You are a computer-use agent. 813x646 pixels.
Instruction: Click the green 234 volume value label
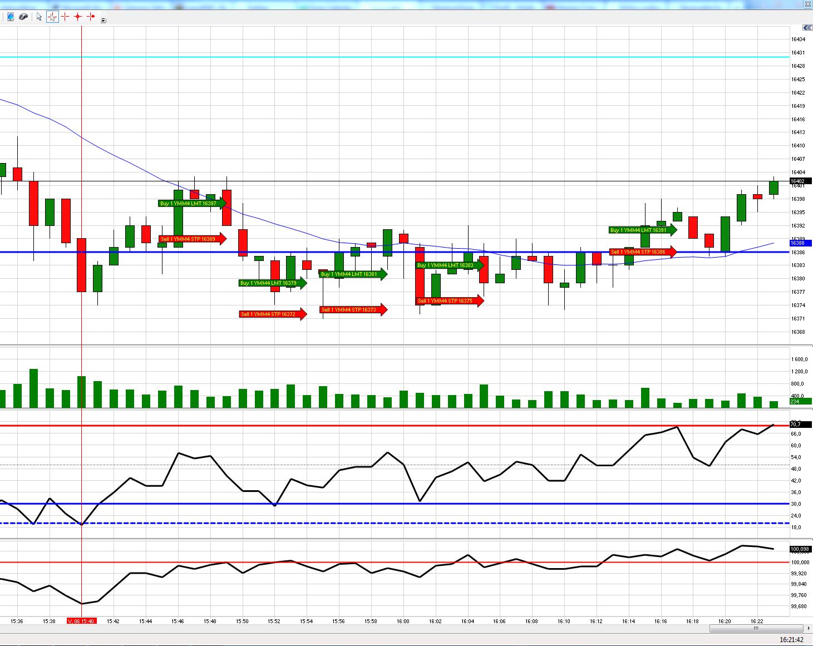pos(801,401)
